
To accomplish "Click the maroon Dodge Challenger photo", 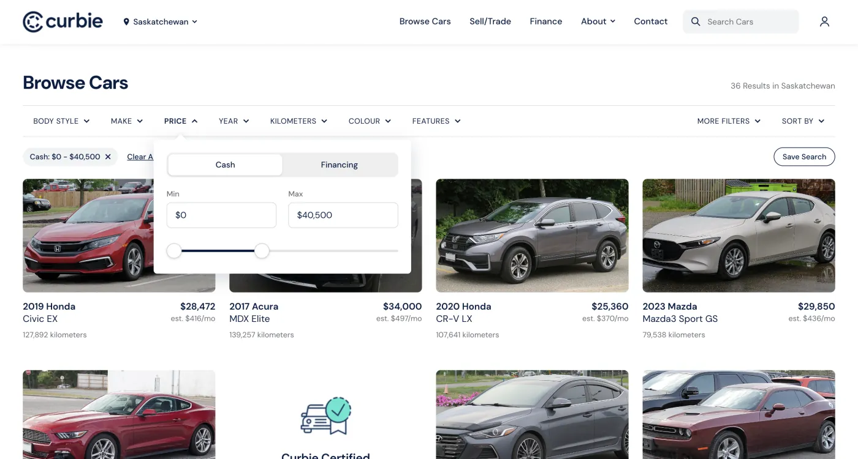I will coord(738,414).
